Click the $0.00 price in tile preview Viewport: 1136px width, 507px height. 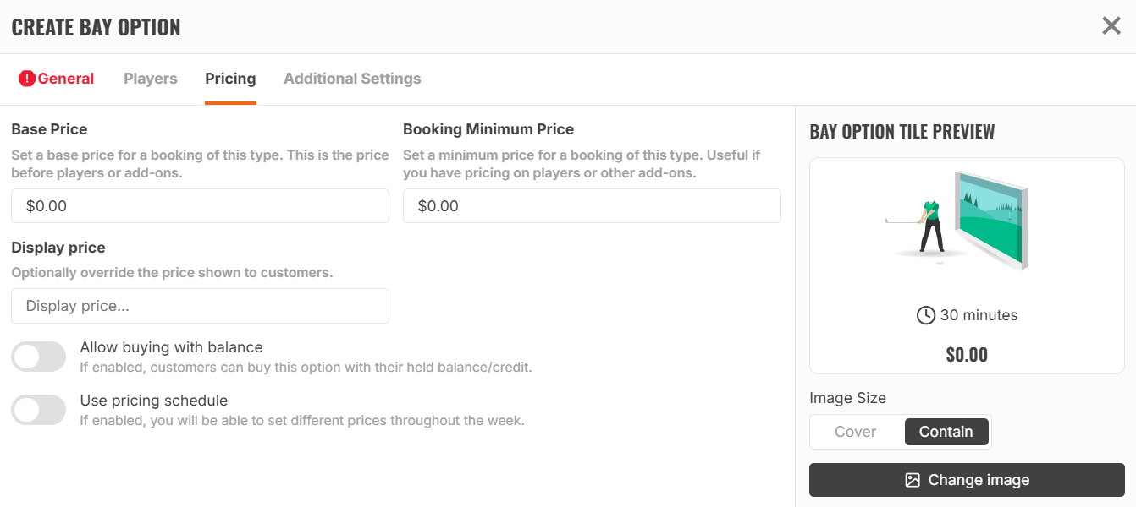(x=967, y=355)
